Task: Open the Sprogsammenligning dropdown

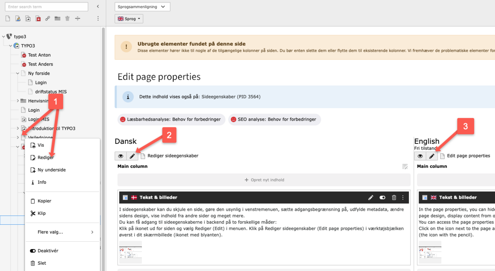Action: pos(142,7)
